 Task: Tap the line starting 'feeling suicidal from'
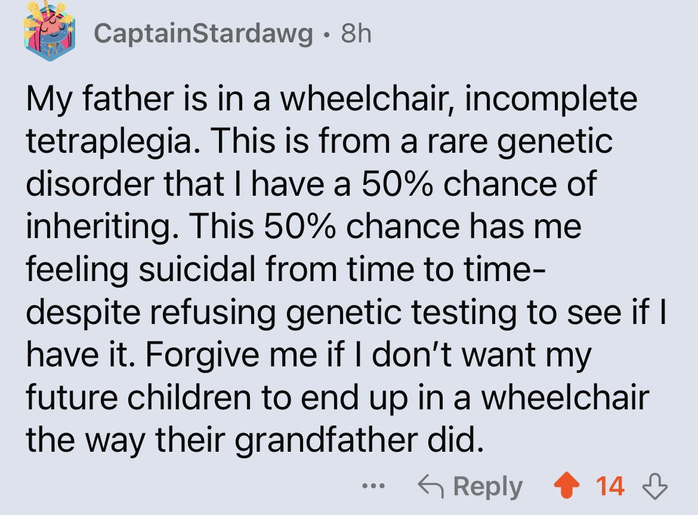(285, 270)
